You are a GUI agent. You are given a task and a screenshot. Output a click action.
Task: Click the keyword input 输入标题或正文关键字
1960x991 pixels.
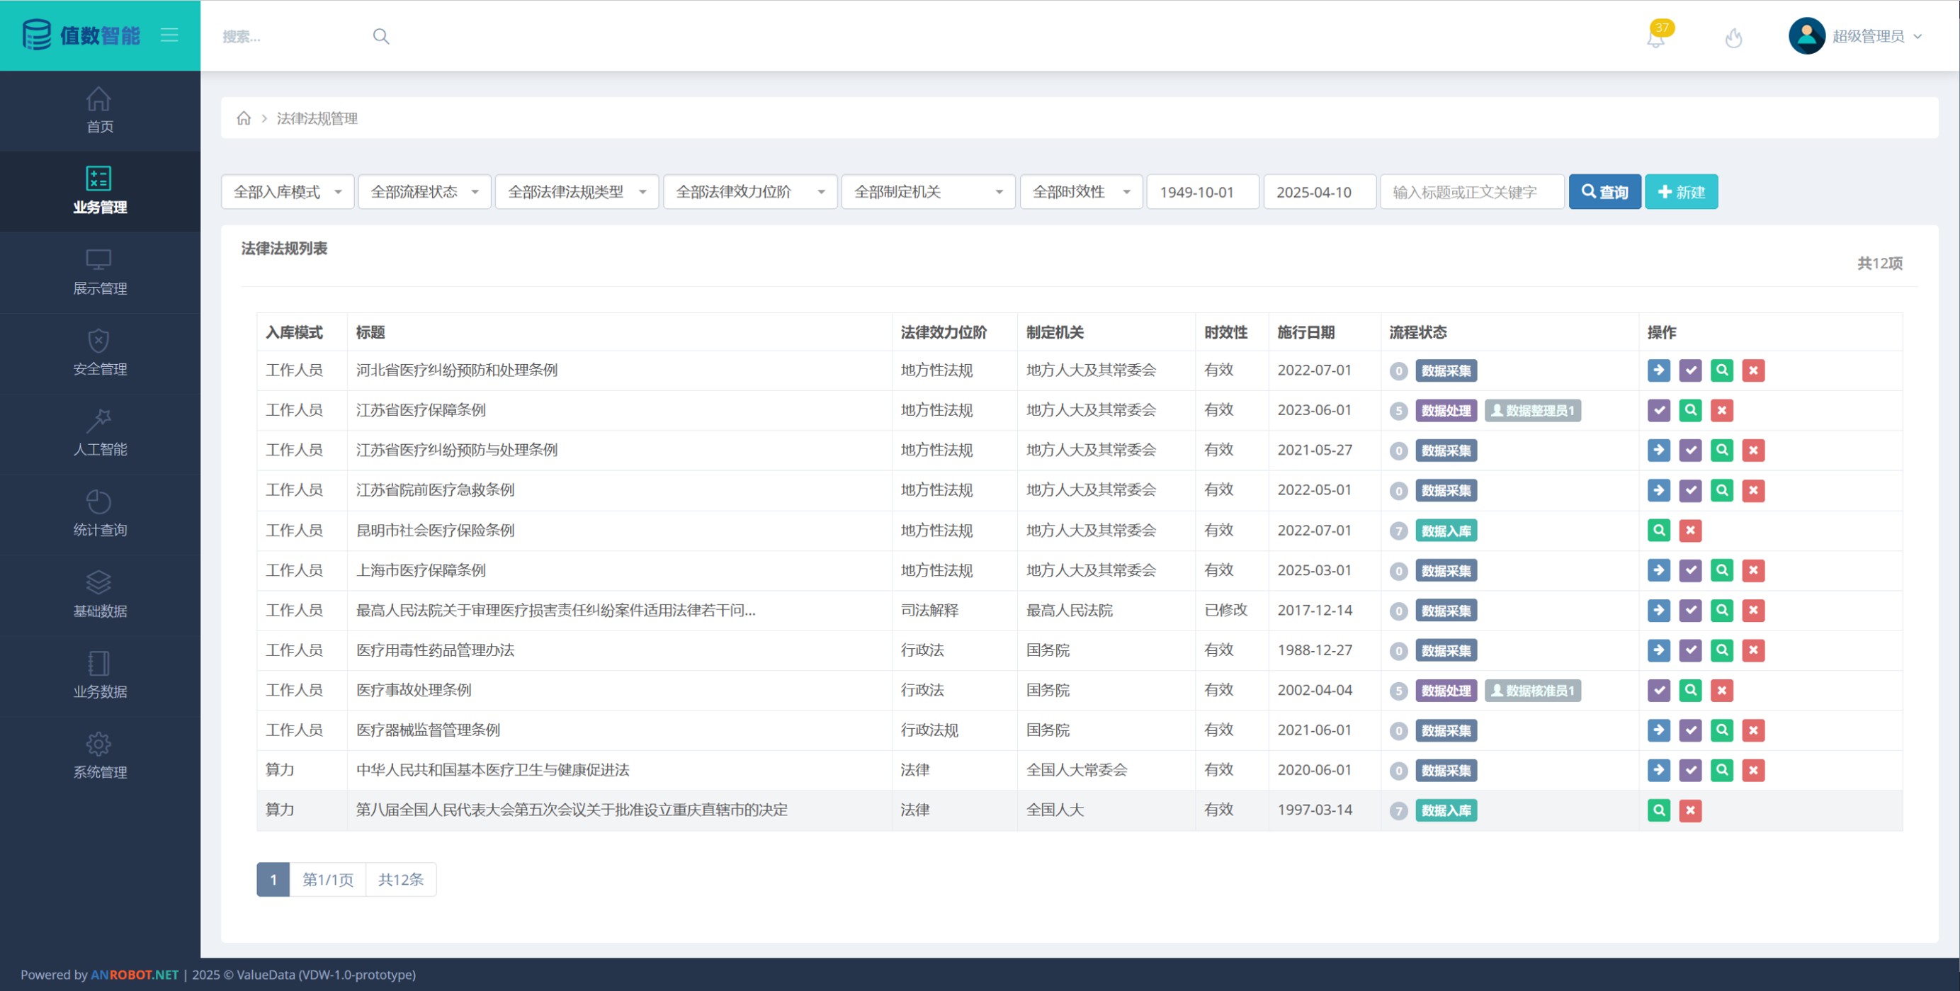click(1471, 192)
